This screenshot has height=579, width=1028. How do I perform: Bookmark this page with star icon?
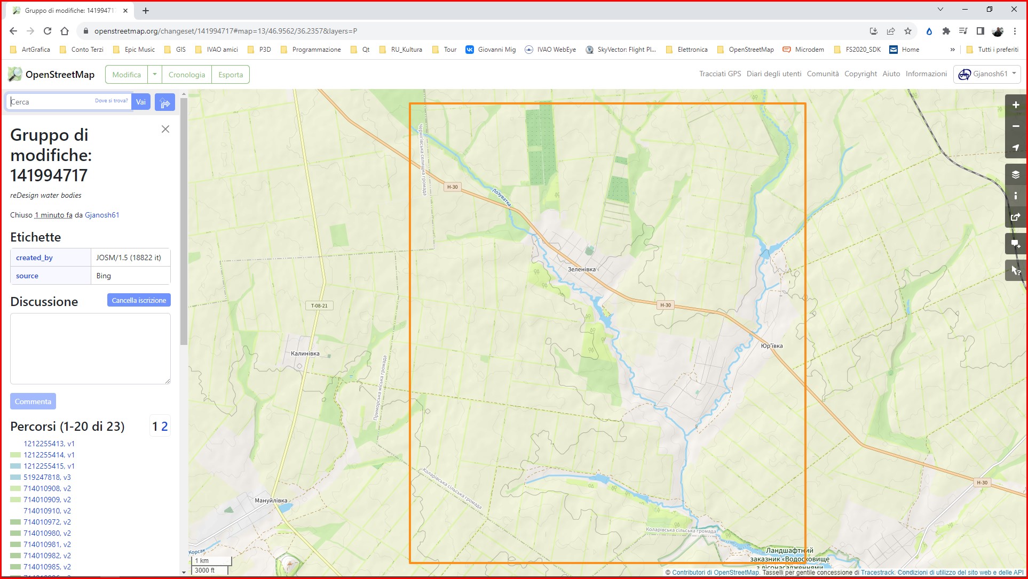pyautogui.click(x=908, y=31)
